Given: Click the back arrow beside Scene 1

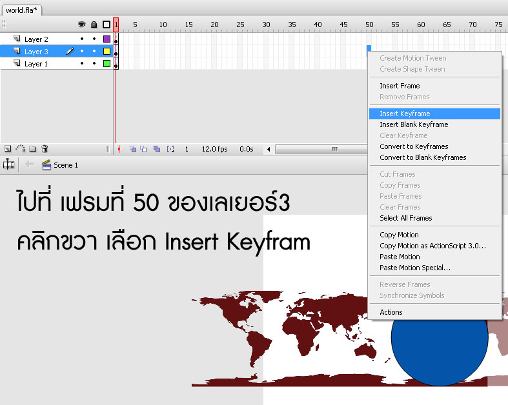Looking at the screenshot, I should coord(30,164).
